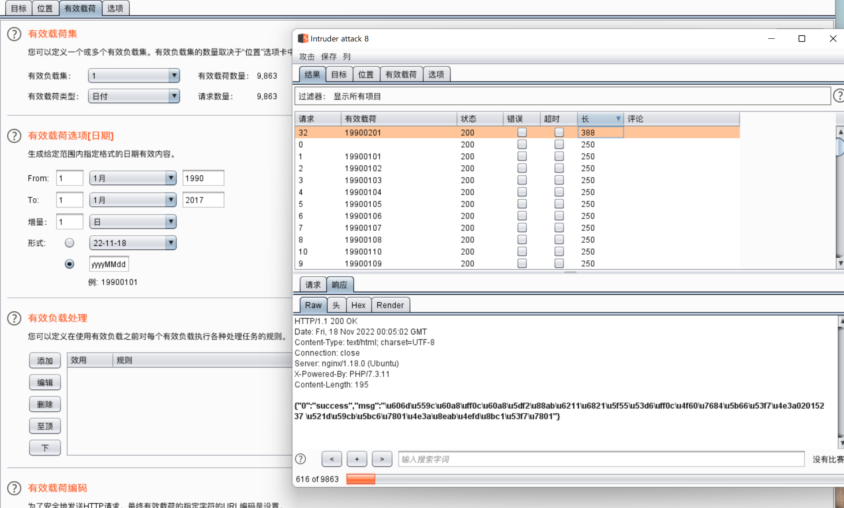Image resolution: width=844 pixels, height=508 pixels.
Task: Click the help icon beside search bar
Action: click(x=300, y=459)
